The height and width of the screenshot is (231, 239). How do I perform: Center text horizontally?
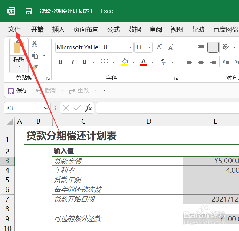coord(201,62)
